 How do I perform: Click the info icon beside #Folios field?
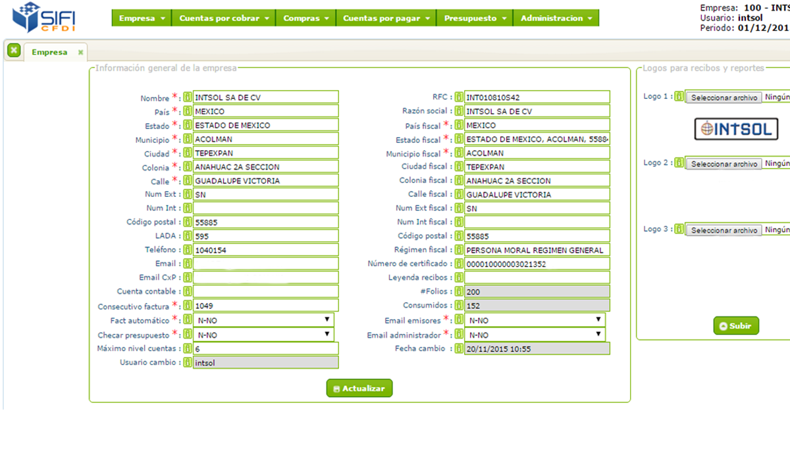pos(459,291)
